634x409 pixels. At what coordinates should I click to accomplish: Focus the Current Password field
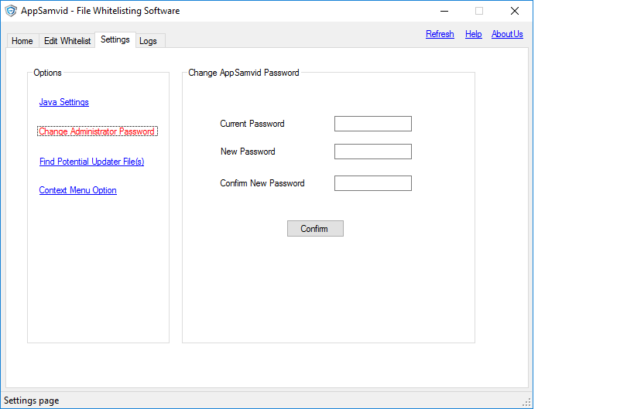click(x=373, y=124)
